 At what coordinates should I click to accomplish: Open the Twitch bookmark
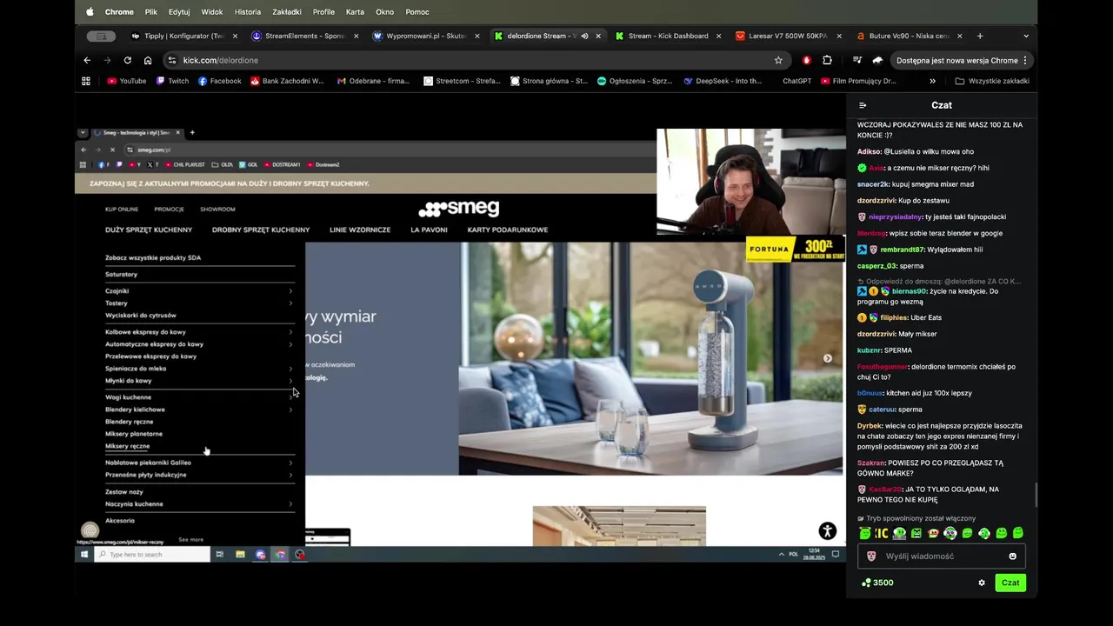pyautogui.click(x=172, y=81)
